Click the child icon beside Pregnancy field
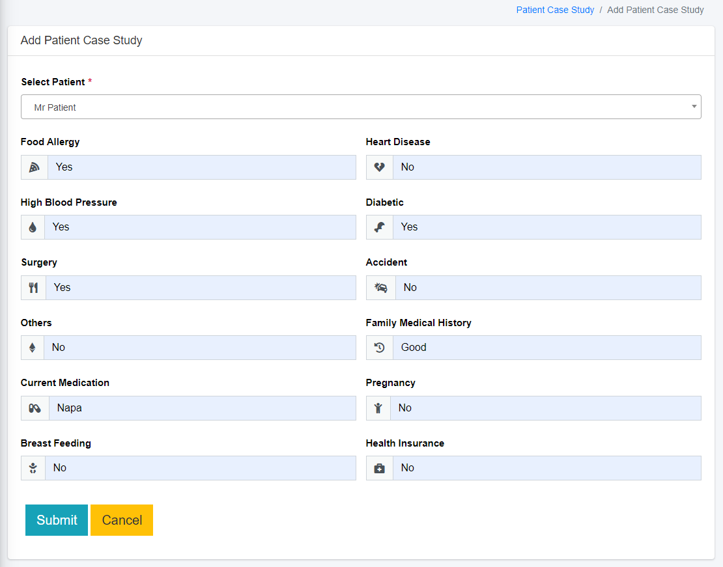Image resolution: width=723 pixels, height=567 pixels. click(378, 408)
